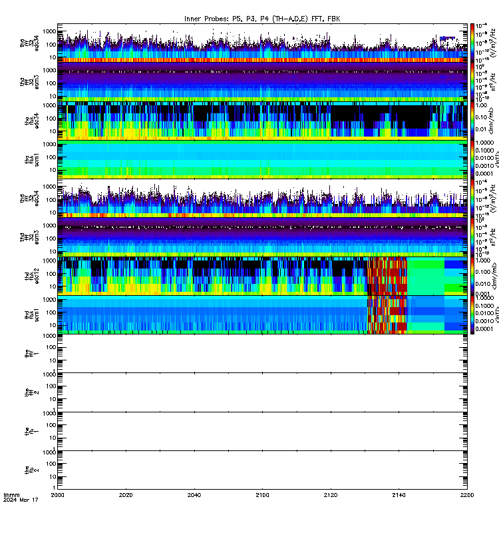
Task: Select the tha fff_32 scm3 panel label
Action: 29,82
